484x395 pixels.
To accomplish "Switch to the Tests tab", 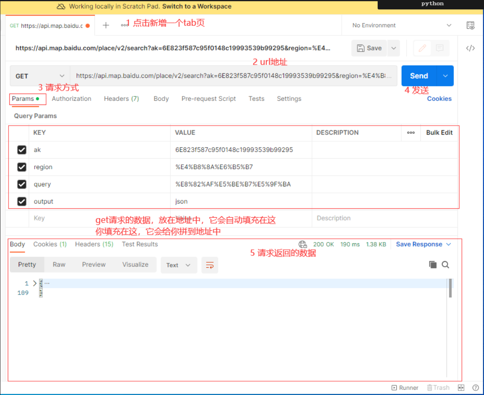I will pyautogui.click(x=256, y=98).
